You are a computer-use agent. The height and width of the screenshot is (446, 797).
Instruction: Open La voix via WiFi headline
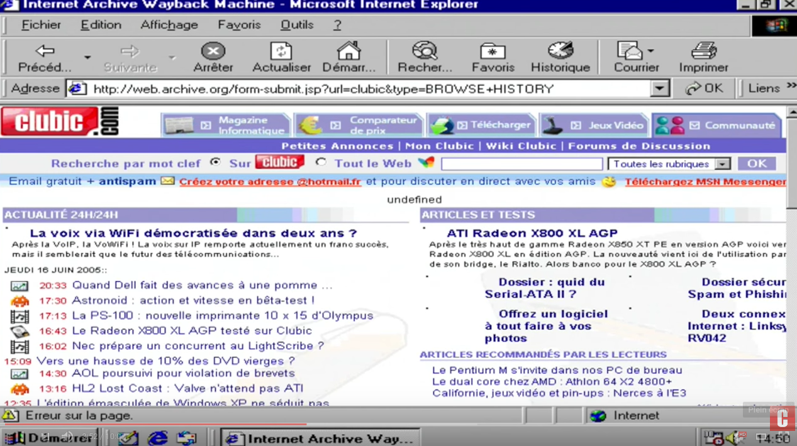click(x=193, y=233)
